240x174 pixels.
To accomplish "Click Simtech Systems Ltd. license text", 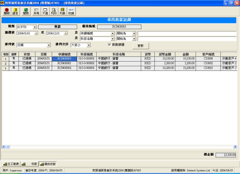I will click(x=199, y=170).
